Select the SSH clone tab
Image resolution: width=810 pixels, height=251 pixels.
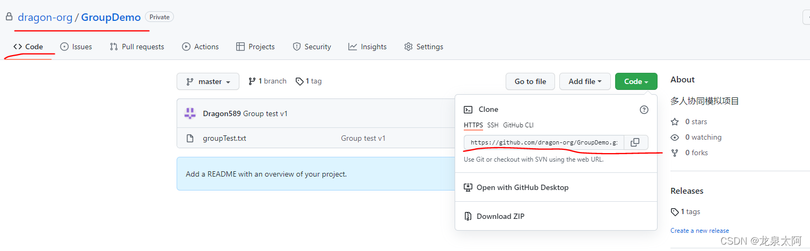tap(493, 125)
